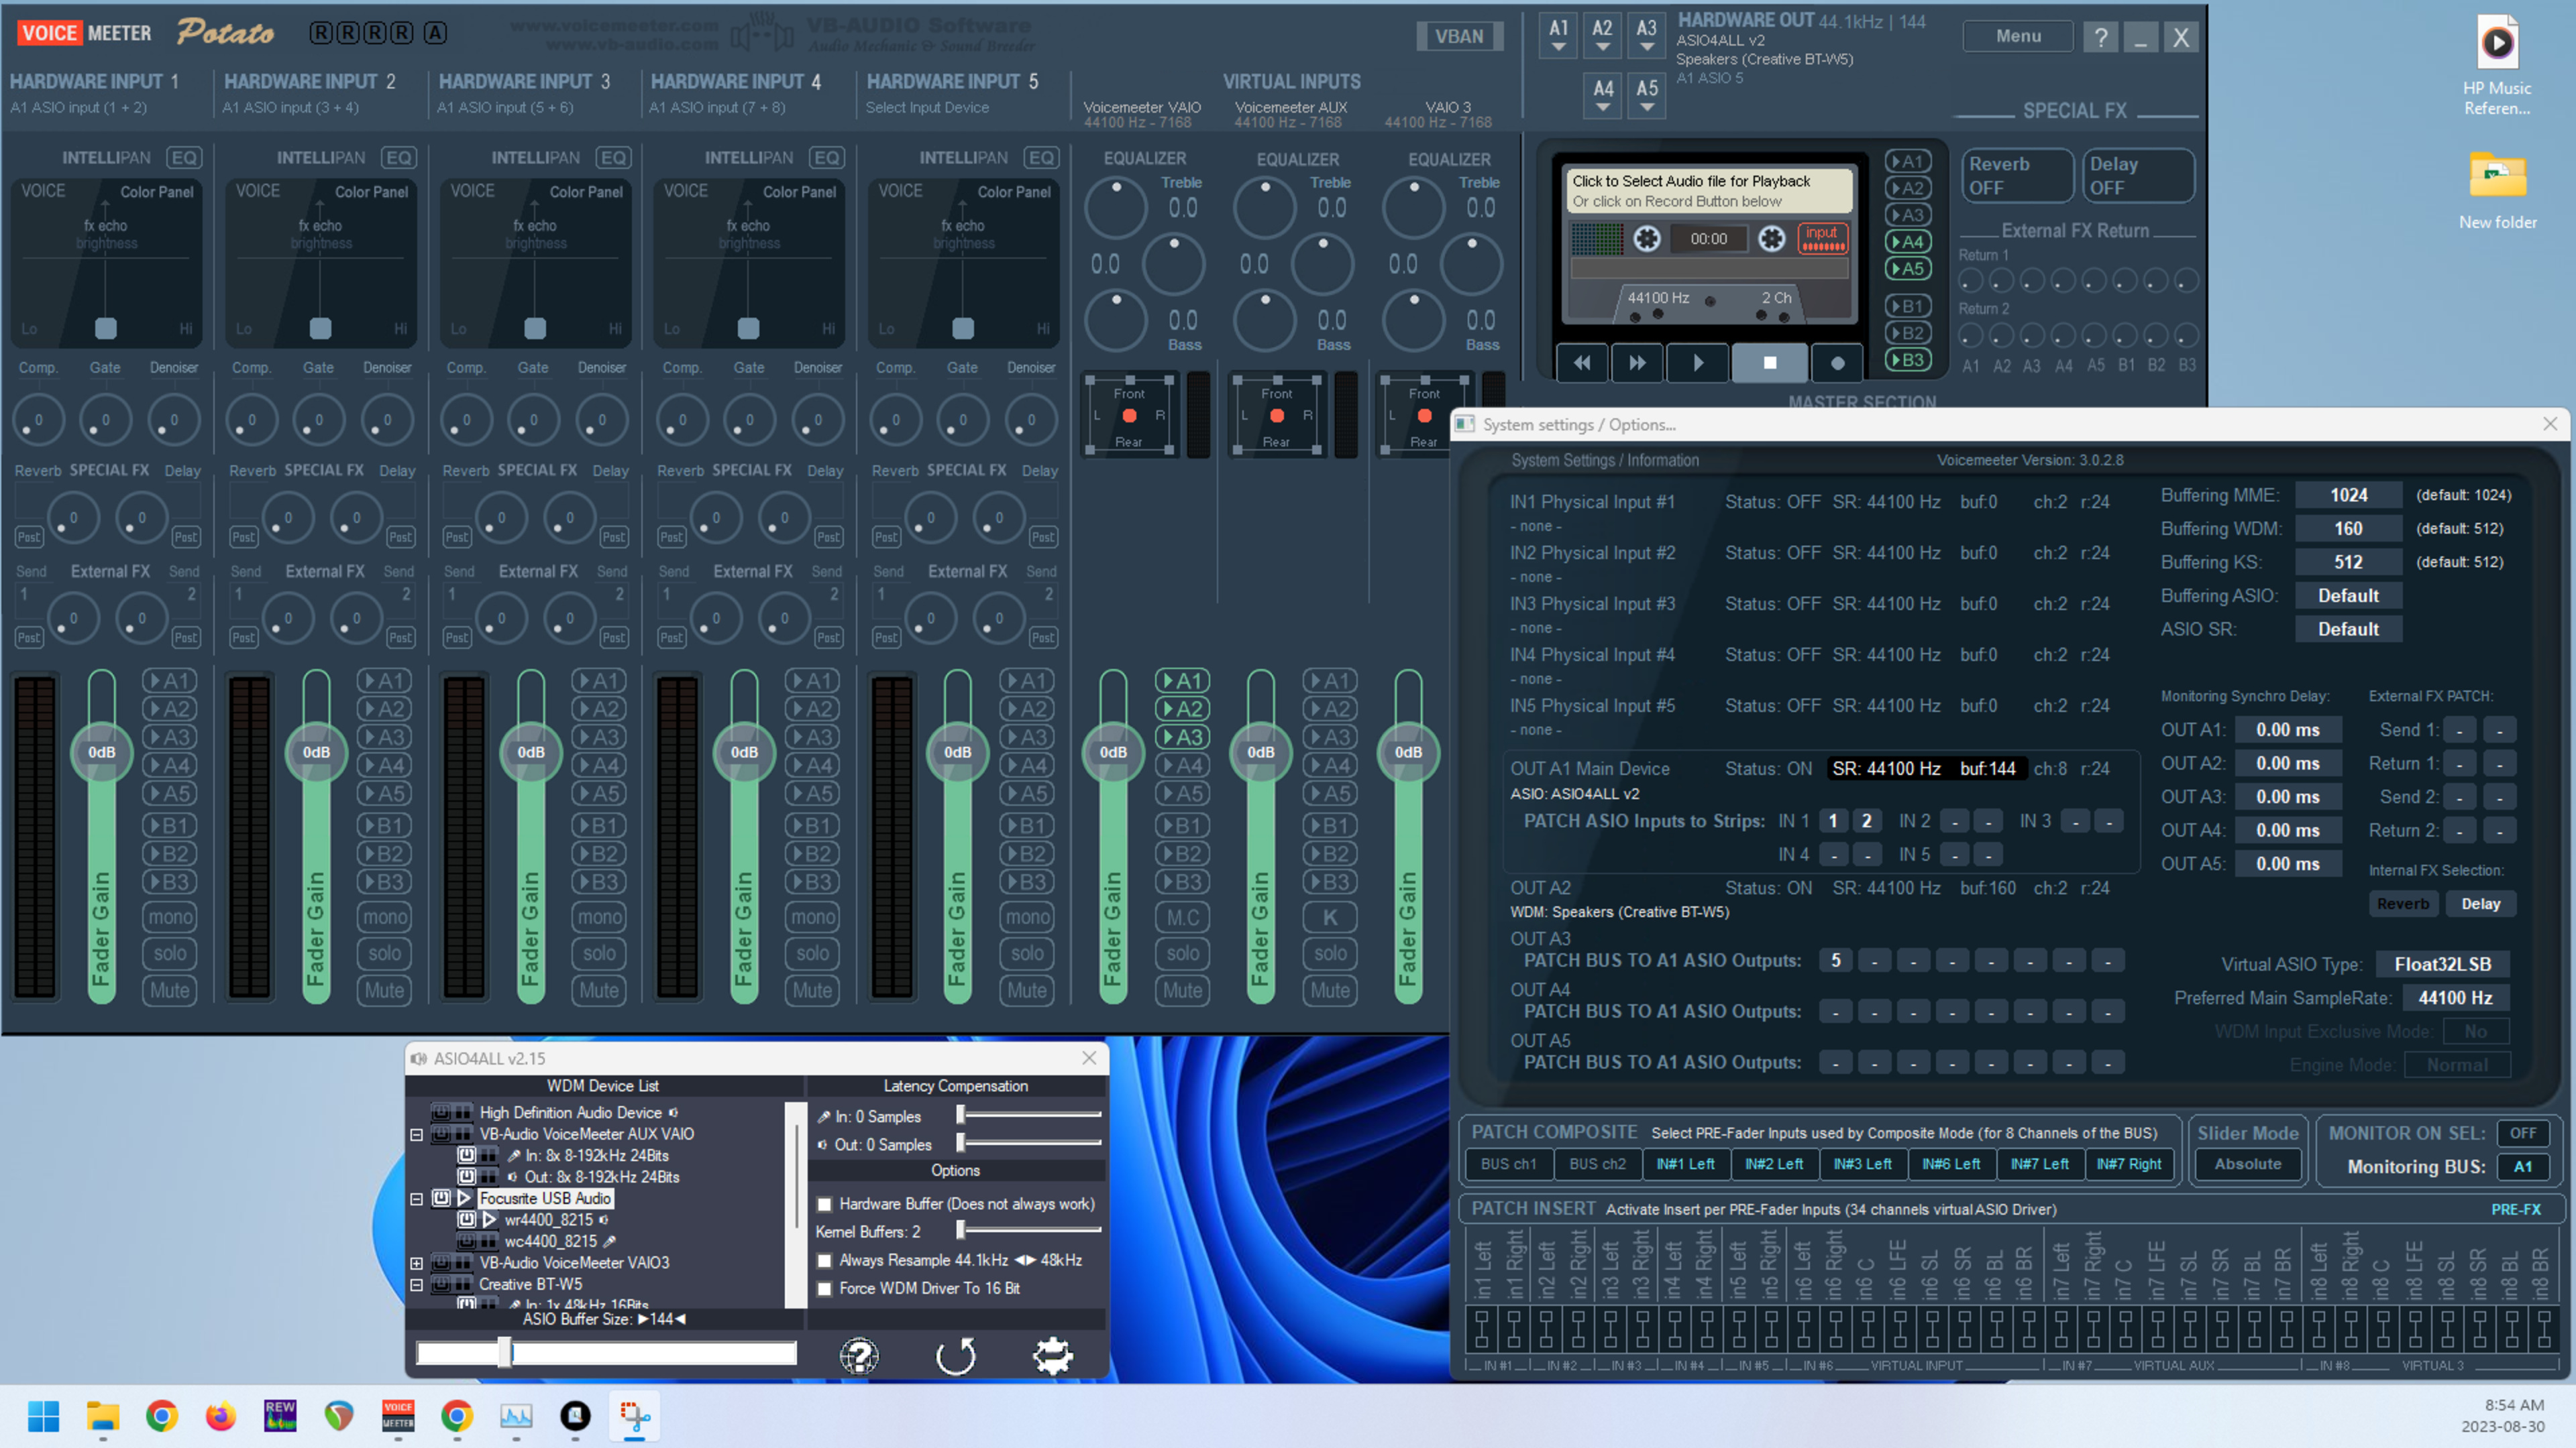This screenshot has width=2576, height=1448.
Task: Open the Voicemeeter Menu
Action: tap(2018, 36)
